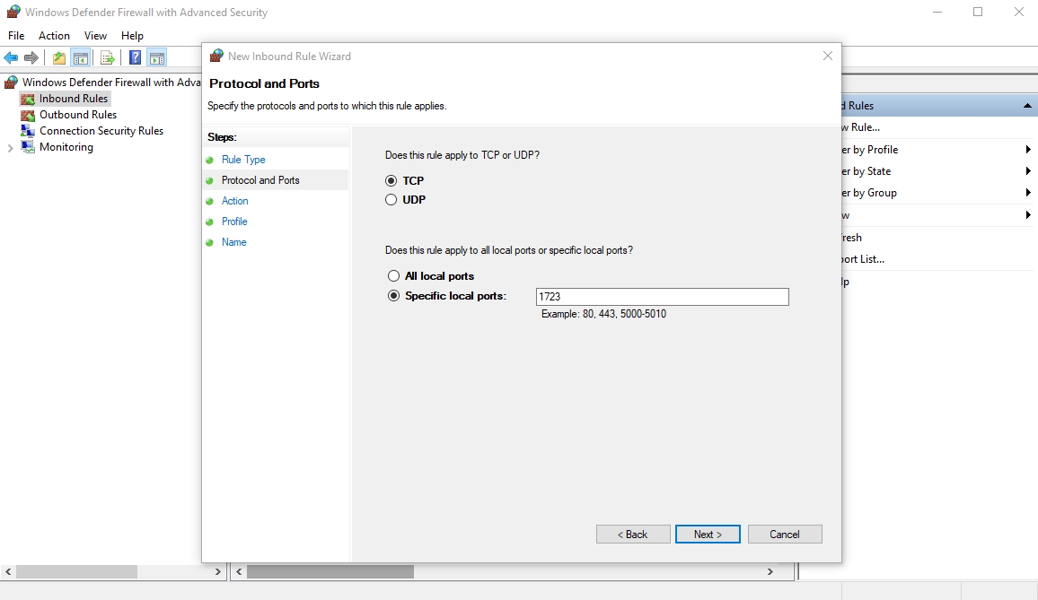Go to the Rule Type step
The height and width of the screenshot is (600, 1038).
click(x=243, y=160)
